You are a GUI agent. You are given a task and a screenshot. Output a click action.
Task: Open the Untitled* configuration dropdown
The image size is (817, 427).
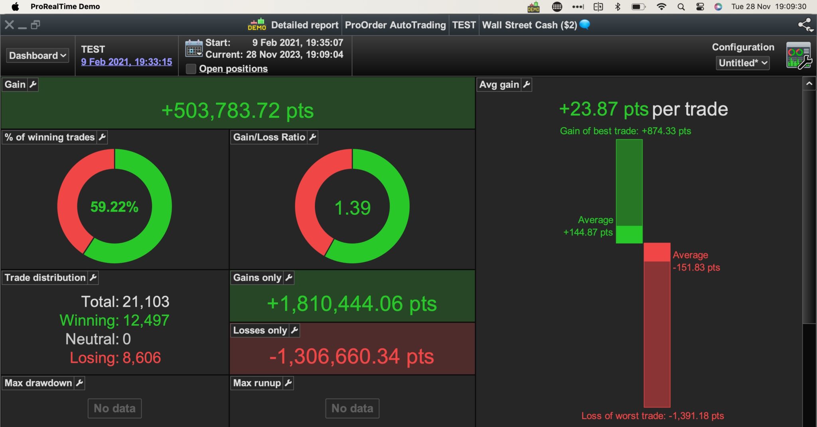click(x=743, y=63)
